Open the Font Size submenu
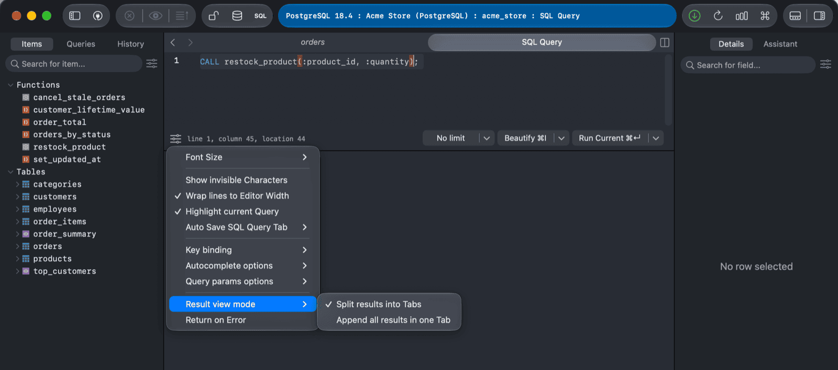838x370 pixels. coord(242,157)
